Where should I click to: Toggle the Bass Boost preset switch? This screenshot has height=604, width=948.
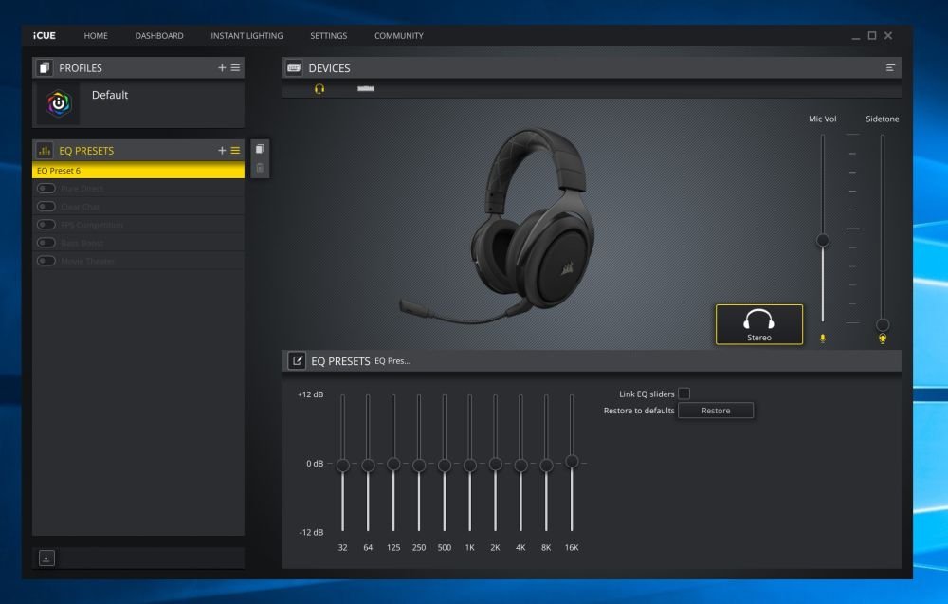(46, 243)
